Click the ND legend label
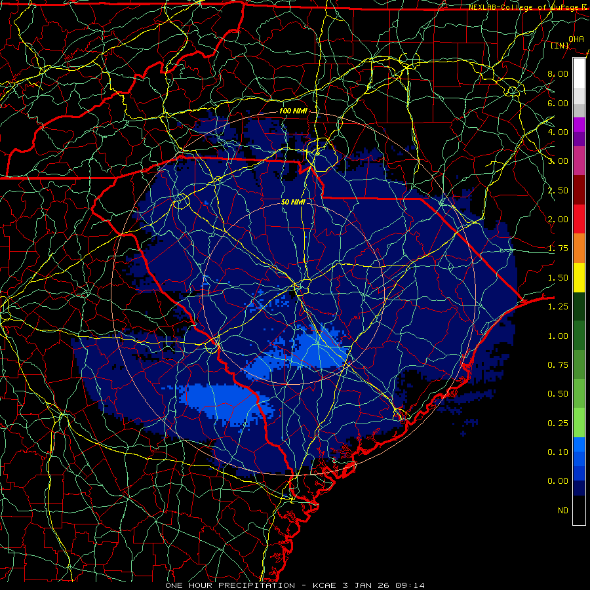590x590 pixels. click(x=563, y=511)
